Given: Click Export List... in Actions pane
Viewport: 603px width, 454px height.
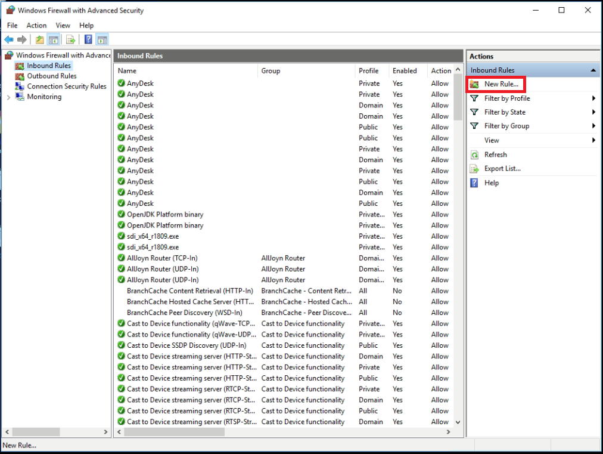Looking at the screenshot, I should [502, 169].
